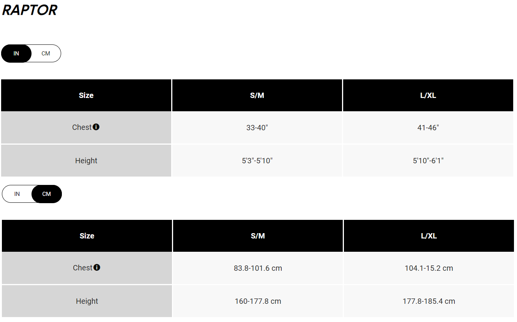Click the L/XL column header in centimeters table
This screenshot has width=517, height=322.
(429, 236)
